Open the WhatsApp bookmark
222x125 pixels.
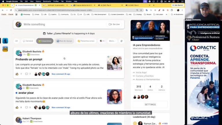tap(25, 14)
